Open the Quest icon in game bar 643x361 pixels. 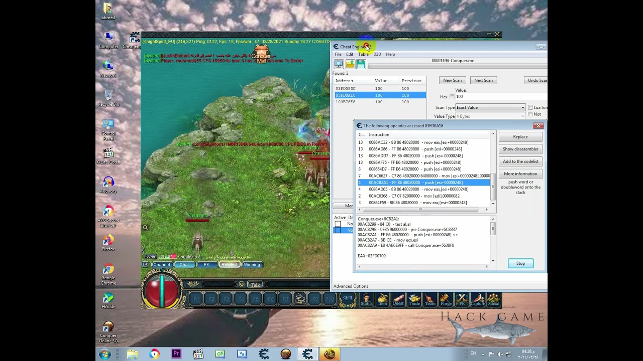click(x=398, y=300)
